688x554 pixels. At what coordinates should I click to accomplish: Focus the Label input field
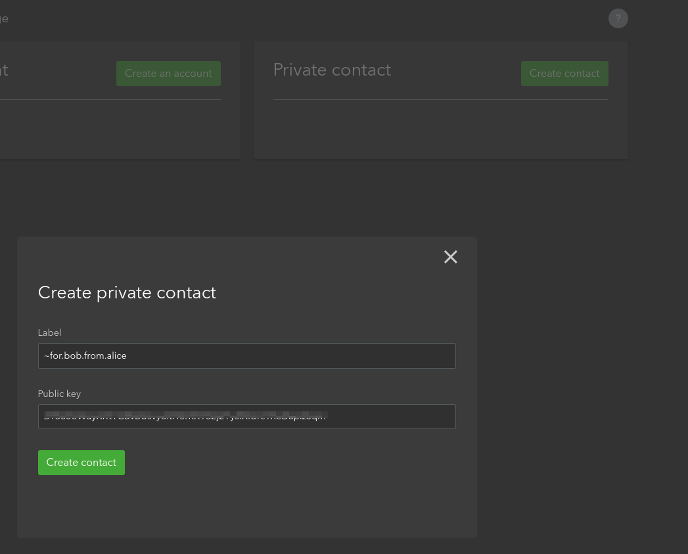(x=246, y=356)
